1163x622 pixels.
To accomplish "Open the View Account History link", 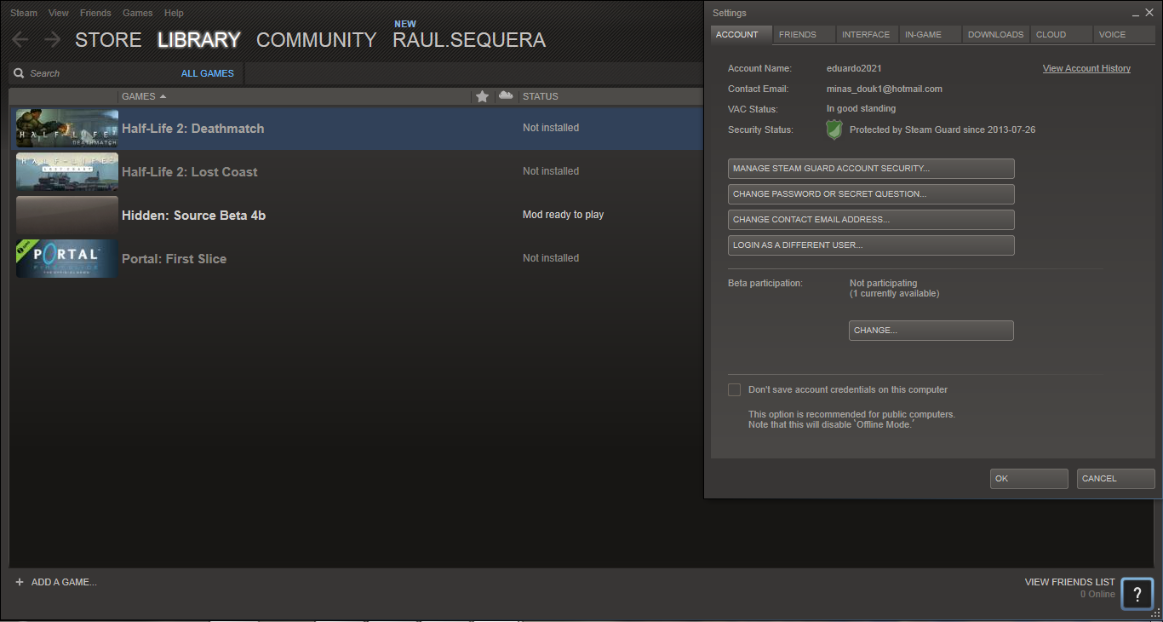I will [1086, 68].
